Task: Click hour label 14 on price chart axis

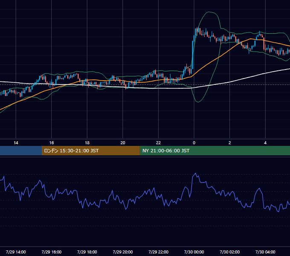Action: (16, 143)
